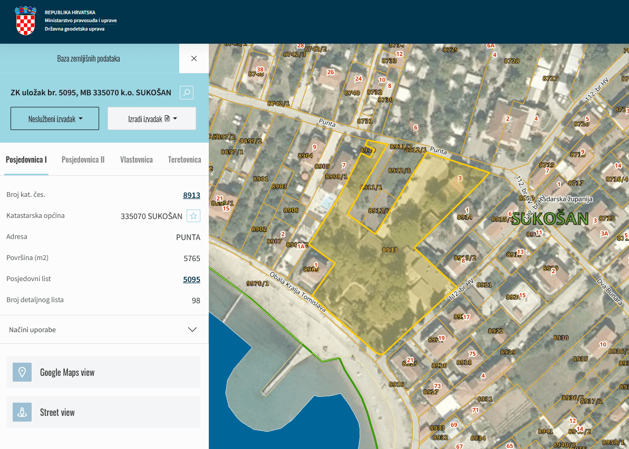Click parcel label 8913 on the map
This screenshot has width=629, height=449.
click(x=389, y=250)
